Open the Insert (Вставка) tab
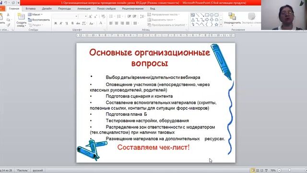Screen dimensions: 307x173 click(31, 9)
